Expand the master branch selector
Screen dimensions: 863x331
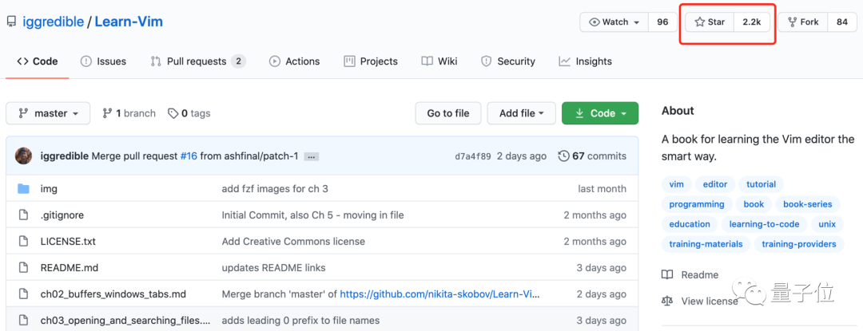coord(48,113)
